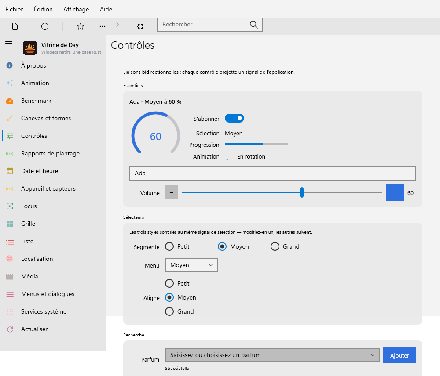Click the Grille grid icon
Viewport: 440px width, 376px height.
(x=10, y=224)
